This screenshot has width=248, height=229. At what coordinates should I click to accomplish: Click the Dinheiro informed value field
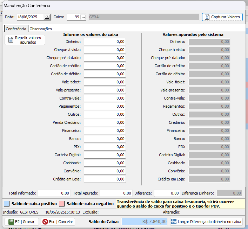pos(105,42)
